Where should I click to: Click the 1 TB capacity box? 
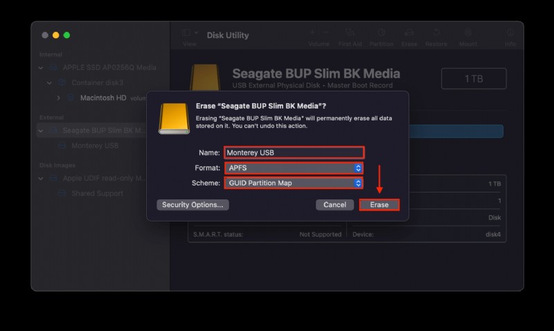[474, 78]
